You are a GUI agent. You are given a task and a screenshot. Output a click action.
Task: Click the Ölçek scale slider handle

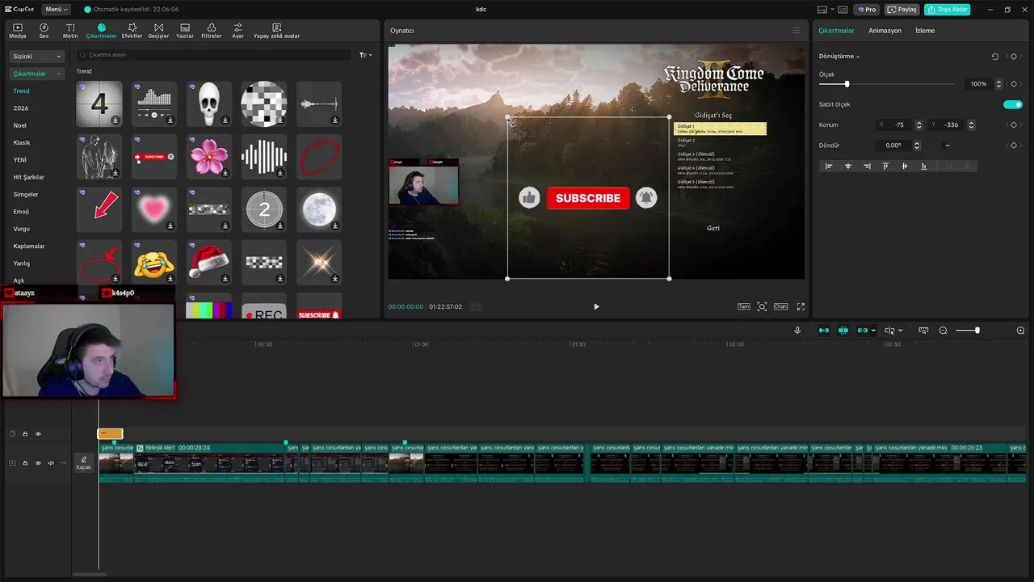tap(847, 84)
